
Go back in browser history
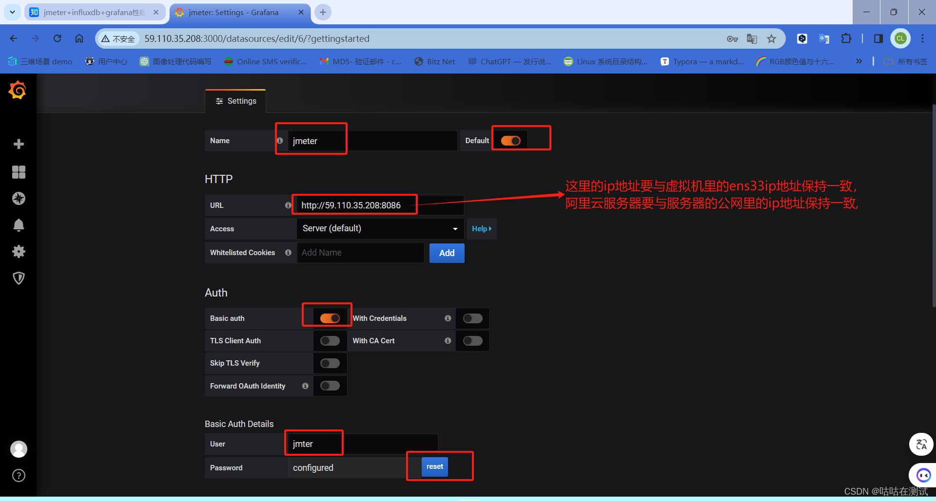14,38
